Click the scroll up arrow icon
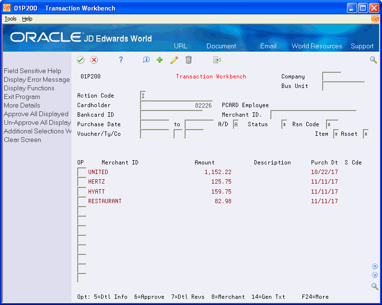This screenshot has height=305, width=382. [x=375, y=266]
